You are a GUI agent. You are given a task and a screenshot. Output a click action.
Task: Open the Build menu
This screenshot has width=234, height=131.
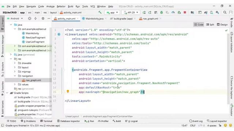[x=71, y=7]
